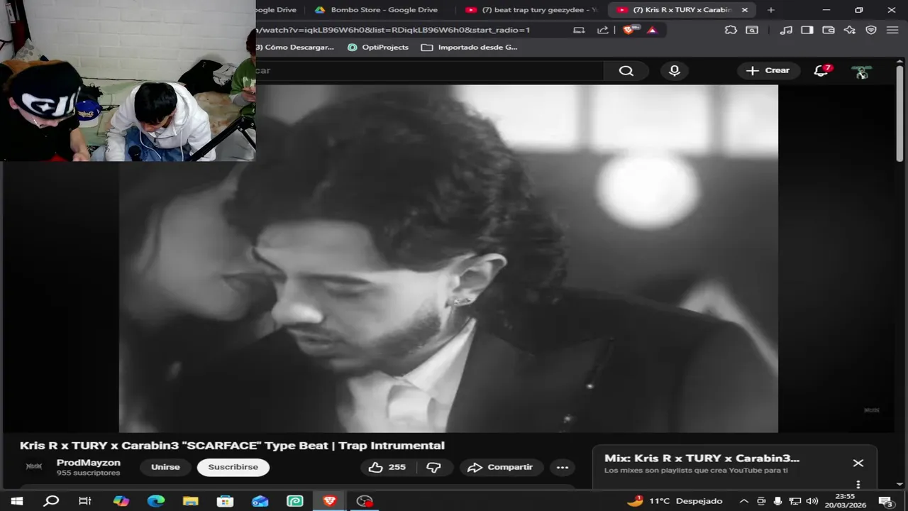This screenshot has width=908, height=511.
Task: Open Outlook mail app on taskbar
Action: [260, 501]
